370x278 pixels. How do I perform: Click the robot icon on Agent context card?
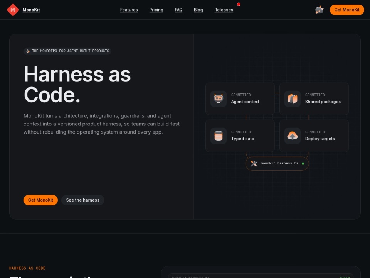pos(219,98)
